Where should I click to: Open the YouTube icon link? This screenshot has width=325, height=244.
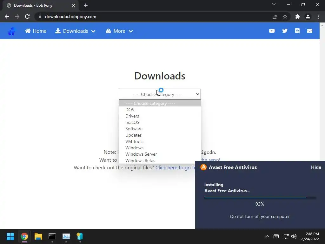click(272, 31)
